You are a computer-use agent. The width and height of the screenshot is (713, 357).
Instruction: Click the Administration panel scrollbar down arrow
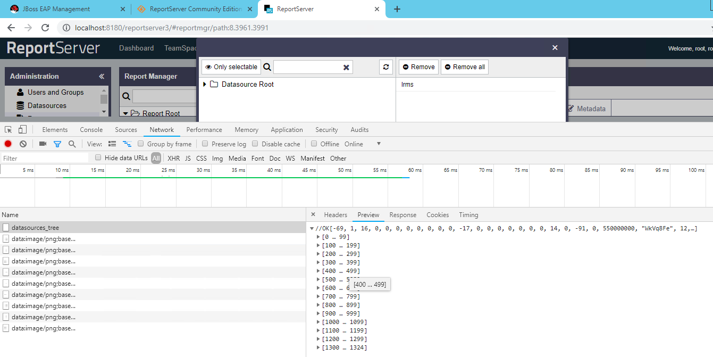(x=104, y=112)
